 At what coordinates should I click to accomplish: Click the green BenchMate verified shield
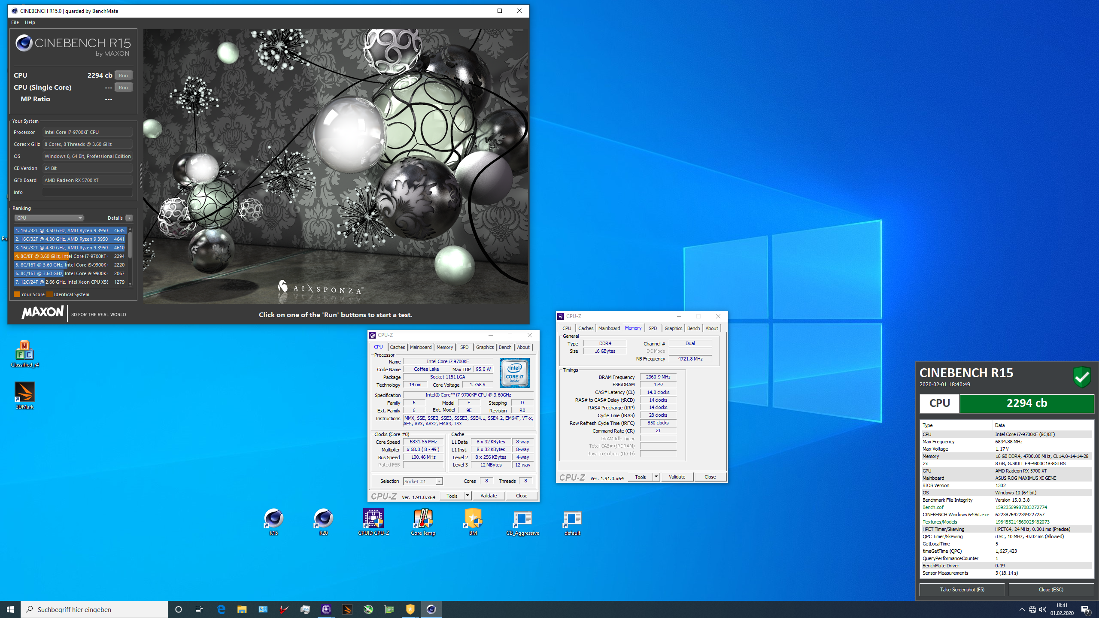pos(1082,377)
